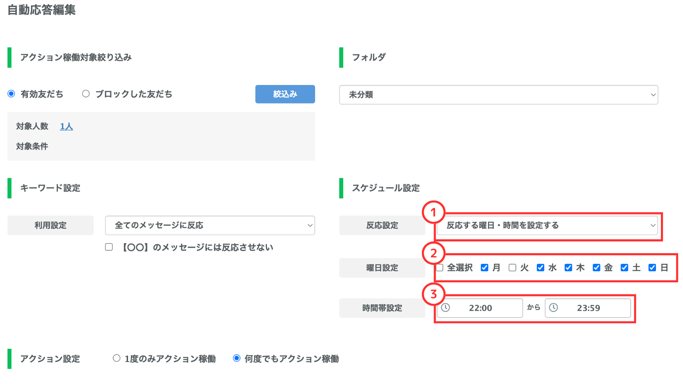Toggle off the 土 (Saturday) checkbox

click(x=624, y=268)
